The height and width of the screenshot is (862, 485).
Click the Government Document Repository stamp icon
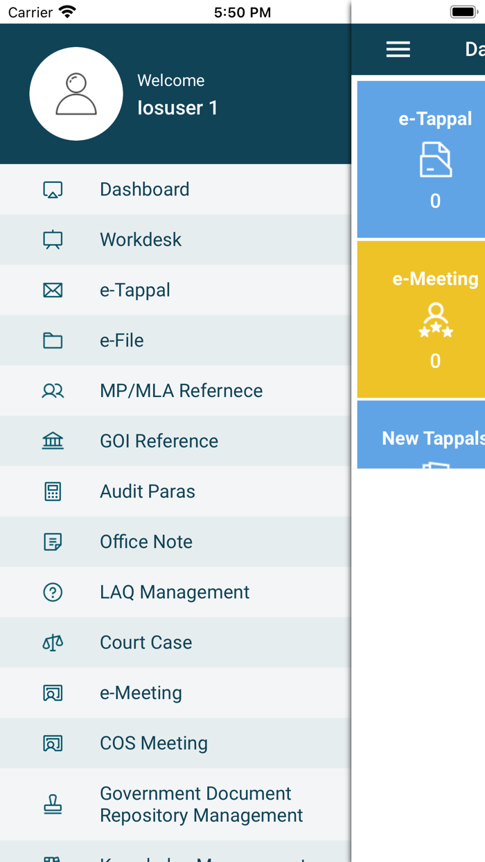point(53,804)
